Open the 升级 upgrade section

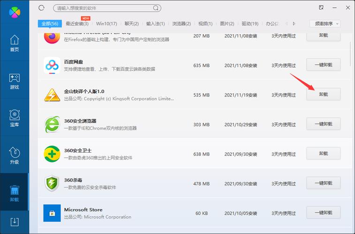coord(15,156)
